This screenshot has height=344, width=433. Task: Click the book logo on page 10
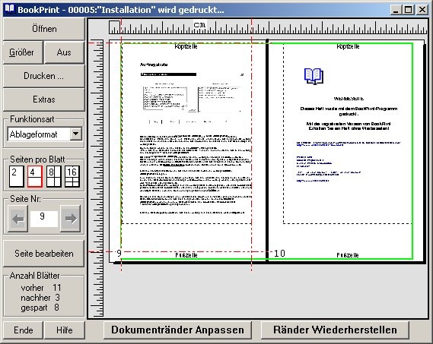tap(314, 77)
